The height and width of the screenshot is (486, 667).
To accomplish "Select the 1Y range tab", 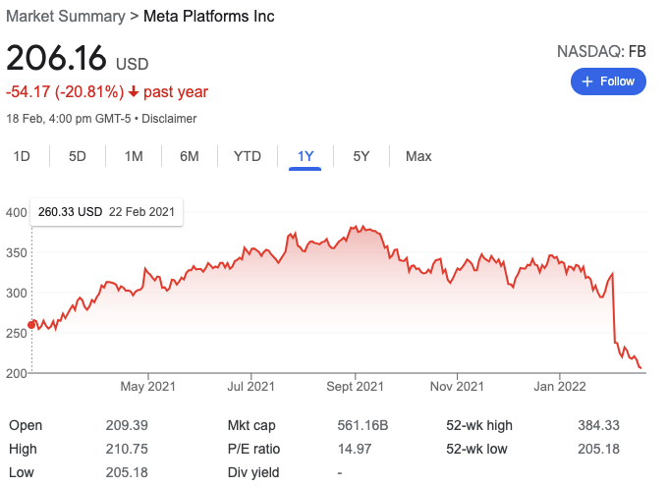I will click(306, 156).
